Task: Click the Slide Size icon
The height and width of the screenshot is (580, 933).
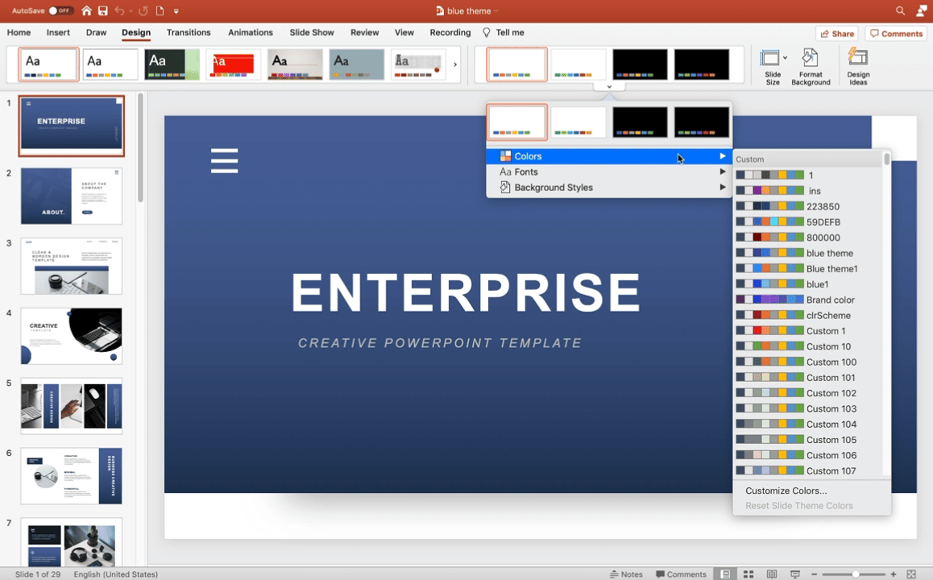Action: (x=772, y=64)
